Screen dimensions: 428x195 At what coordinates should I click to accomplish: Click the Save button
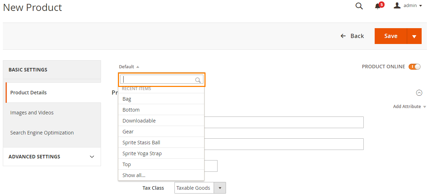coord(391,36)
